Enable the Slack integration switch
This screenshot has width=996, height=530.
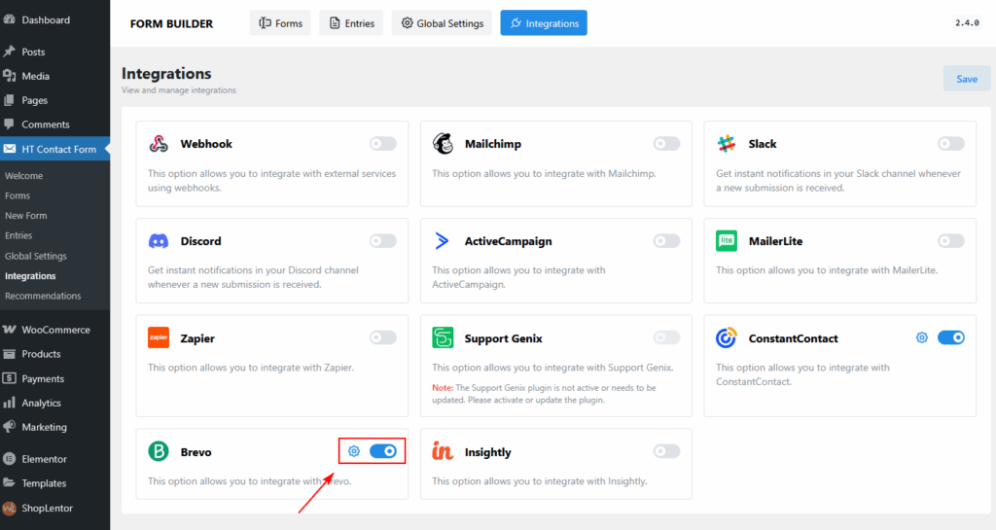point(950,144)
